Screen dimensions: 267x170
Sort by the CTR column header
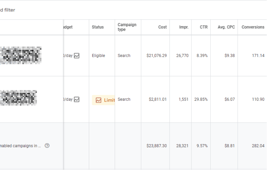(x=204, y=27)
